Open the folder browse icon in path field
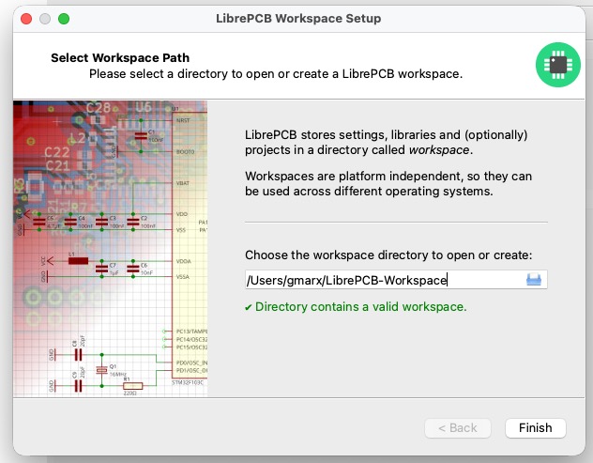Viewport: 593px width, 463px height. [x=534, y=280]
